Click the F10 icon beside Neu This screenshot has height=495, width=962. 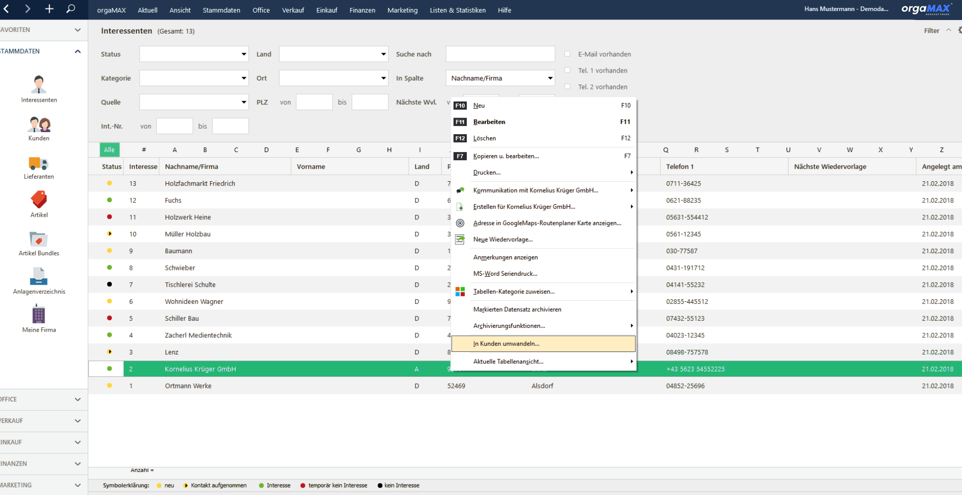(x=460, y=106)
